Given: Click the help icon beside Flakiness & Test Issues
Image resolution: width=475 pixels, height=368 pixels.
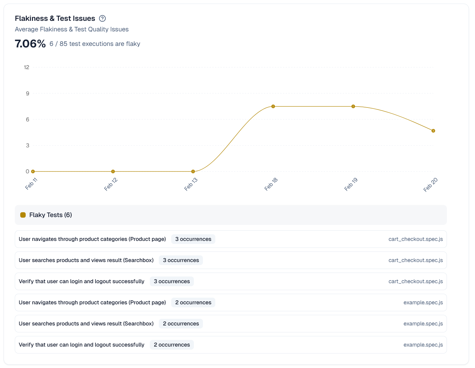Looking at the screenshot, I should (102, 18).
